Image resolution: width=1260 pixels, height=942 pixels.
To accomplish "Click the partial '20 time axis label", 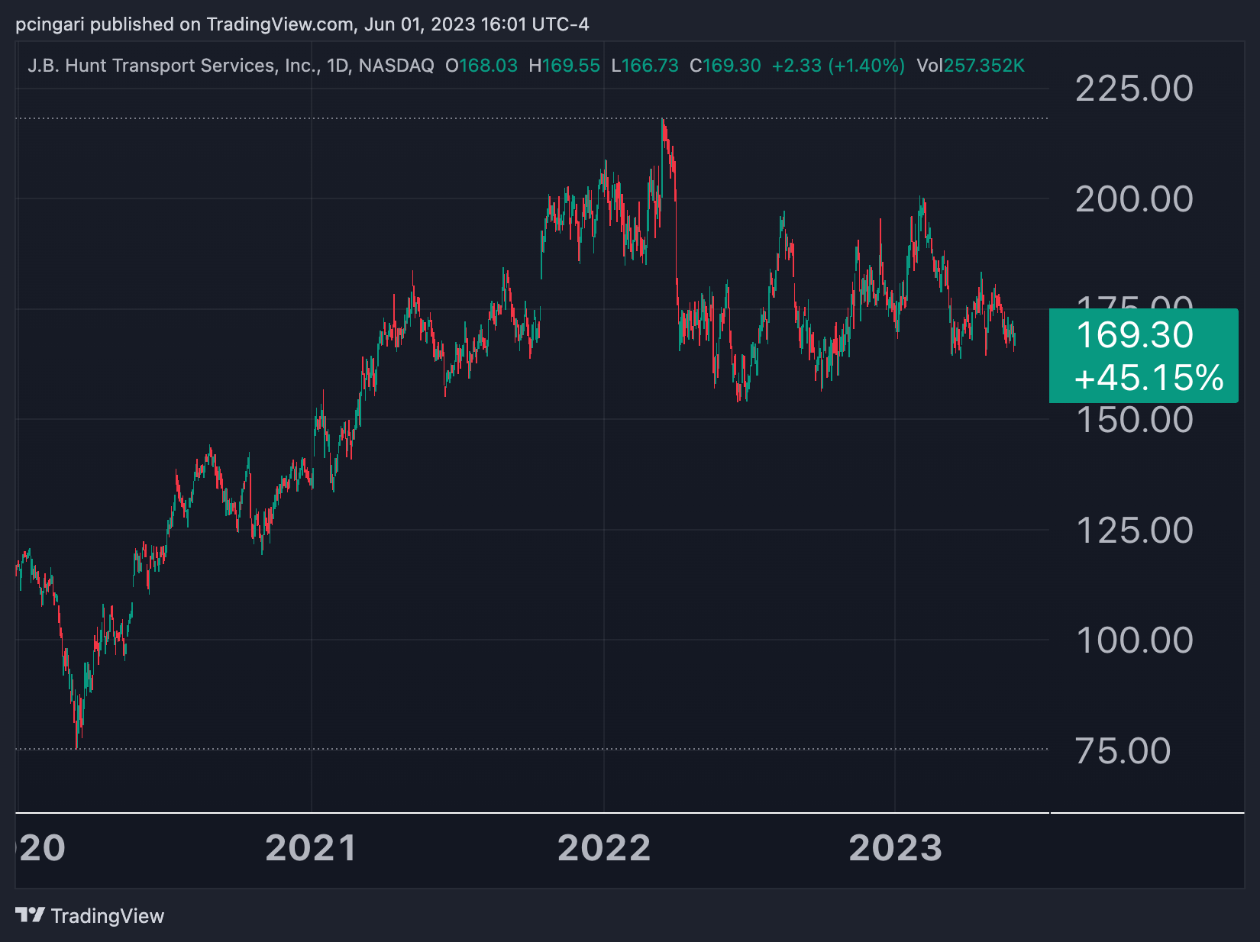I will pos(41,849).
